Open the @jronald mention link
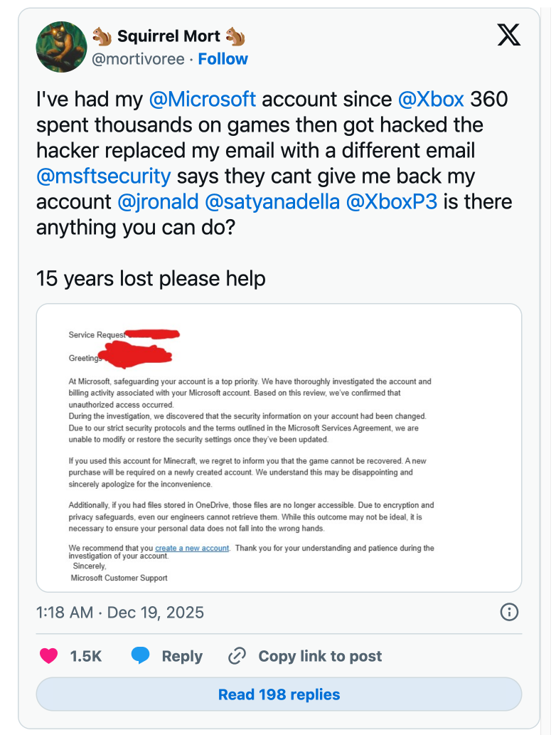 [158, 201]
